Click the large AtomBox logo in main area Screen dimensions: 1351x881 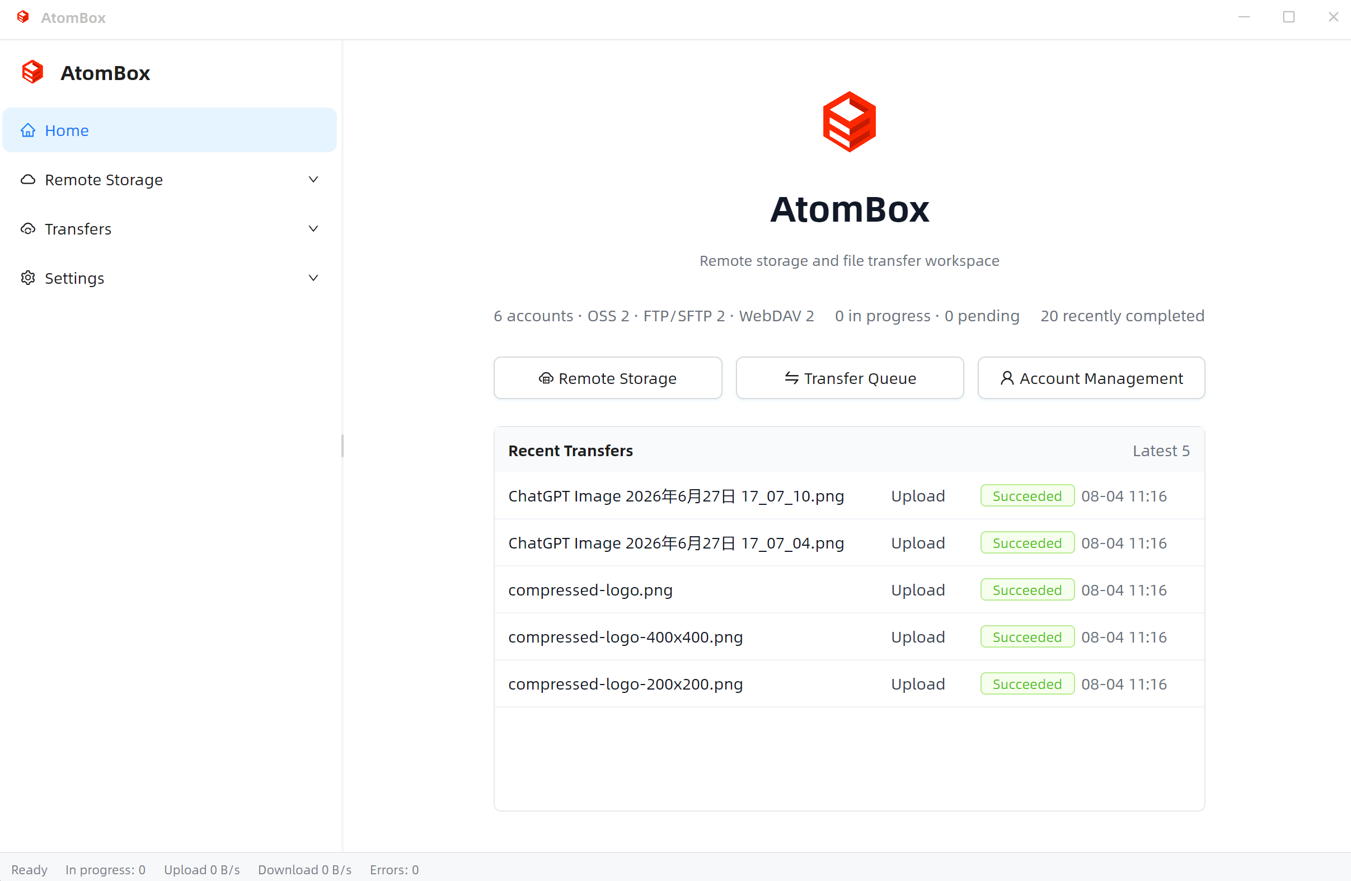[849, 121]
